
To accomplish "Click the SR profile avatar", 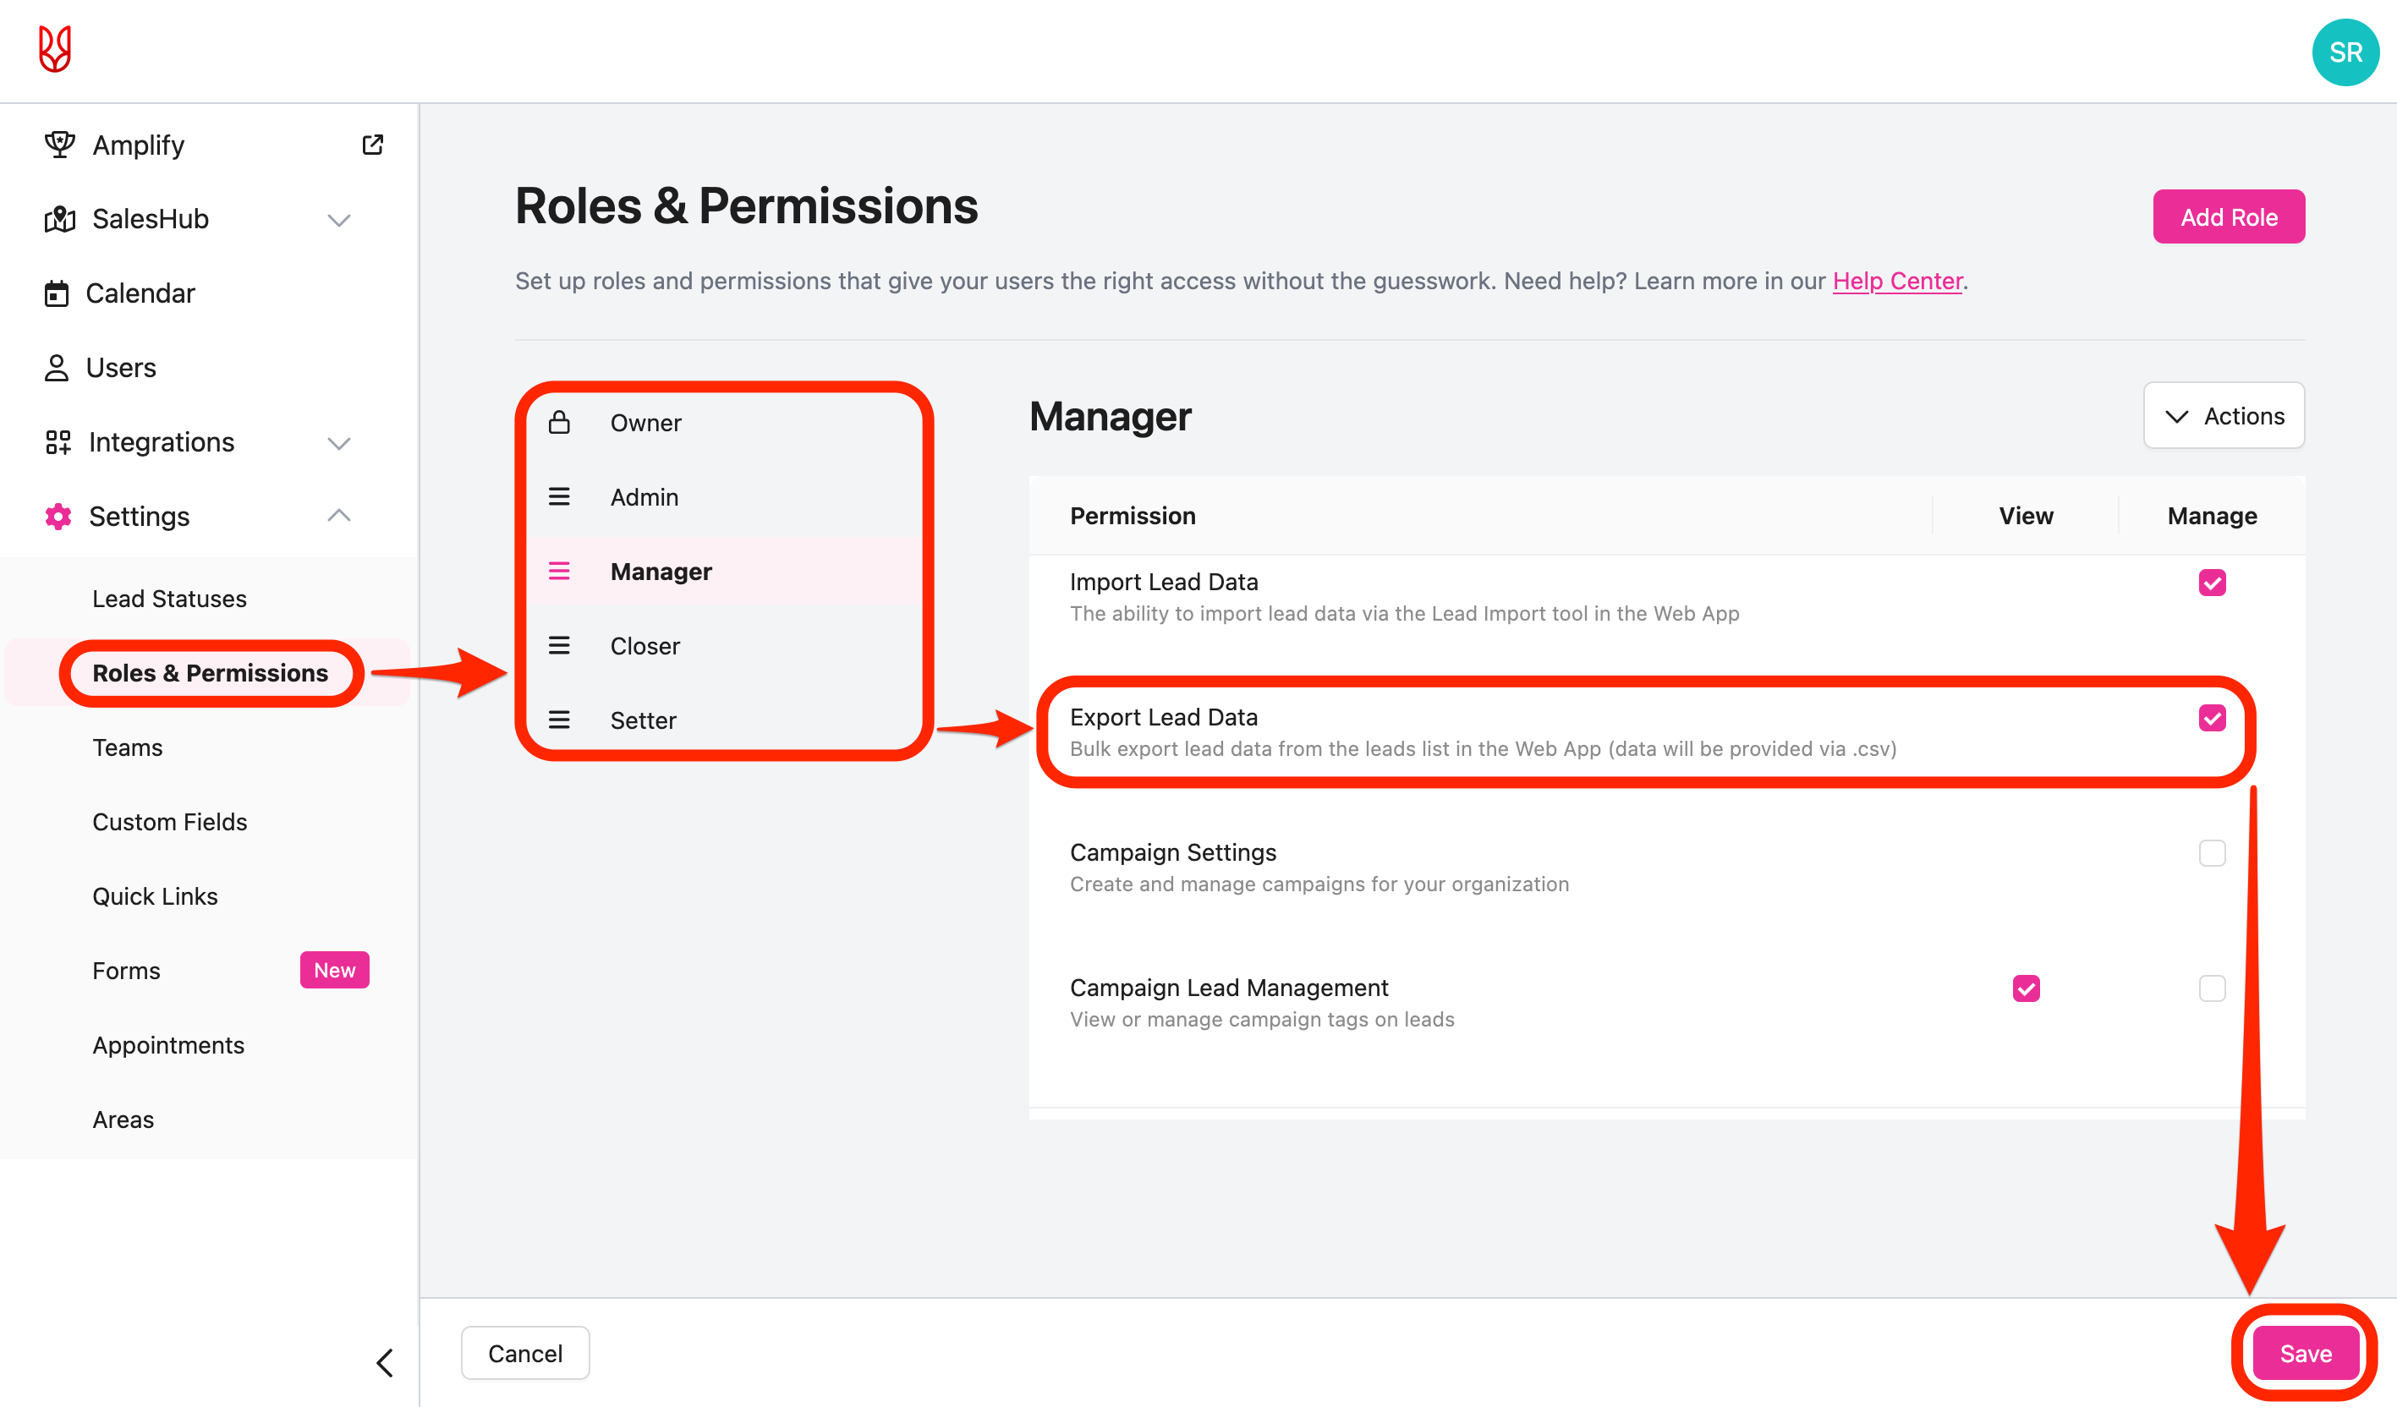I will coord(2344,52).
